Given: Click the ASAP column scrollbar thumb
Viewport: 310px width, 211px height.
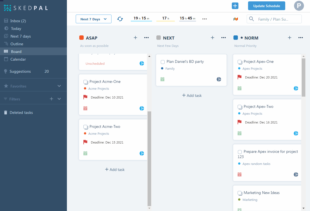Looking at the screenshot, I should click(x=149, y=159).
